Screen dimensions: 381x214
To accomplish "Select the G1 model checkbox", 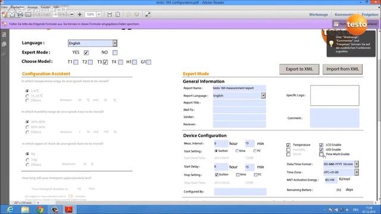I will 149,62.
